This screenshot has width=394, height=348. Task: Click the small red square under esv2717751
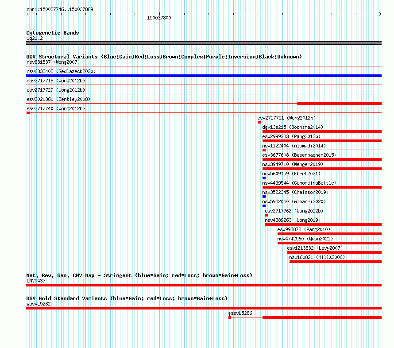point(259,122)
